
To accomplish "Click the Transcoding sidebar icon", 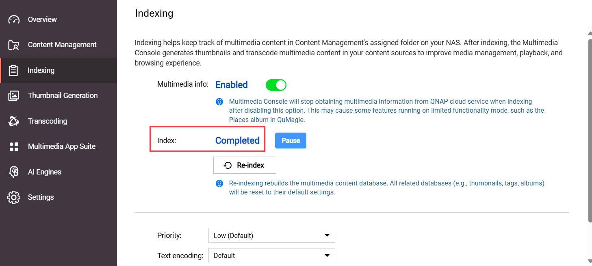I will pyautogui.click(x=14, y=121).
